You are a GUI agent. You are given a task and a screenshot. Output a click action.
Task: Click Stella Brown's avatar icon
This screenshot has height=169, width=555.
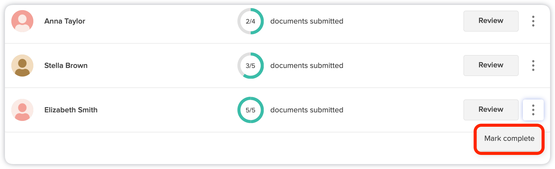click(x=22, y=66)
